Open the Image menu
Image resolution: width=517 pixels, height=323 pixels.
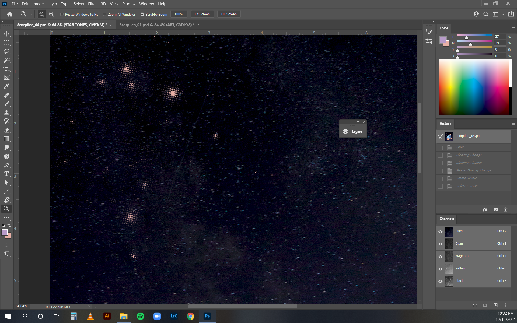(x=38, y=4)
